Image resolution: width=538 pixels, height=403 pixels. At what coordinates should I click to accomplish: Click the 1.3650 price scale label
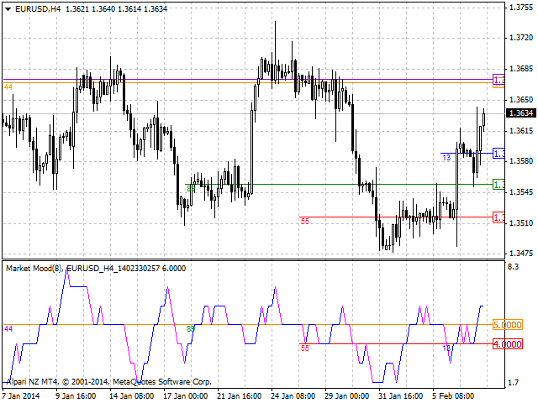point(521,100)
